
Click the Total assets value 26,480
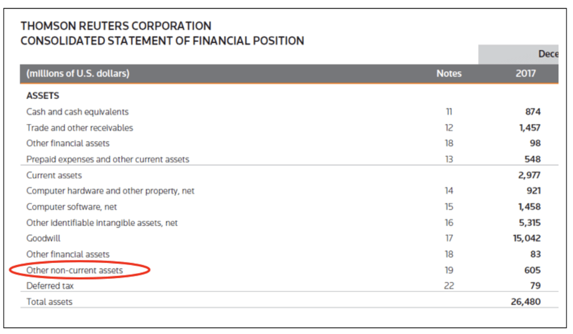point(526,301)
